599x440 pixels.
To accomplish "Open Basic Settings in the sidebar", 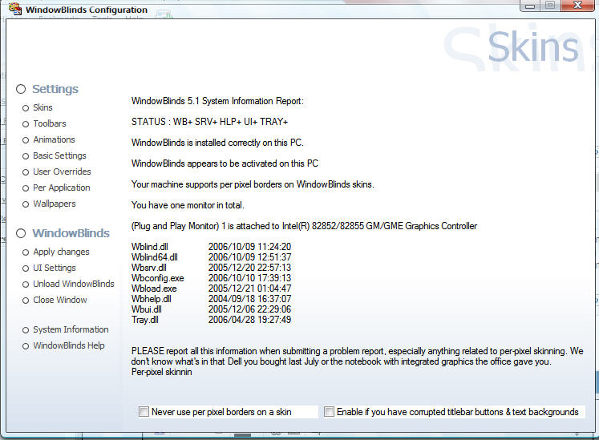I will [x=59, y=155].
